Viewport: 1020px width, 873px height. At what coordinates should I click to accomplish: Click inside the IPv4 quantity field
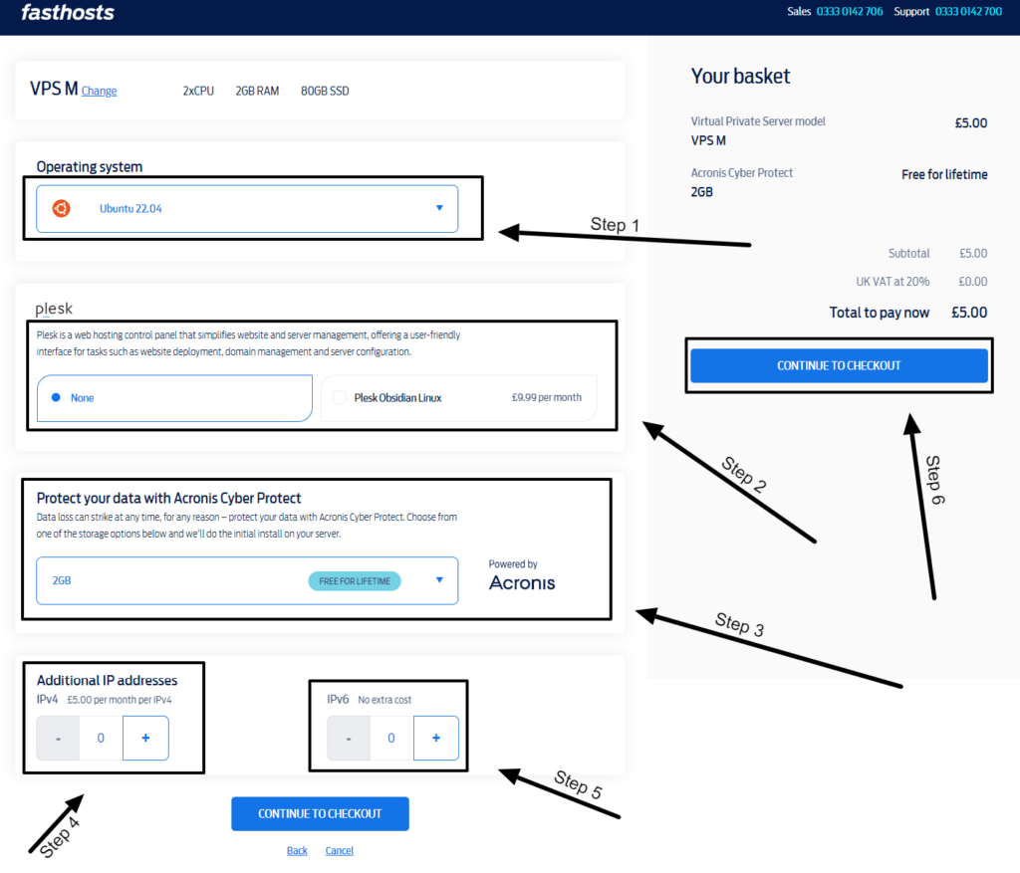(x=101, y=738)
